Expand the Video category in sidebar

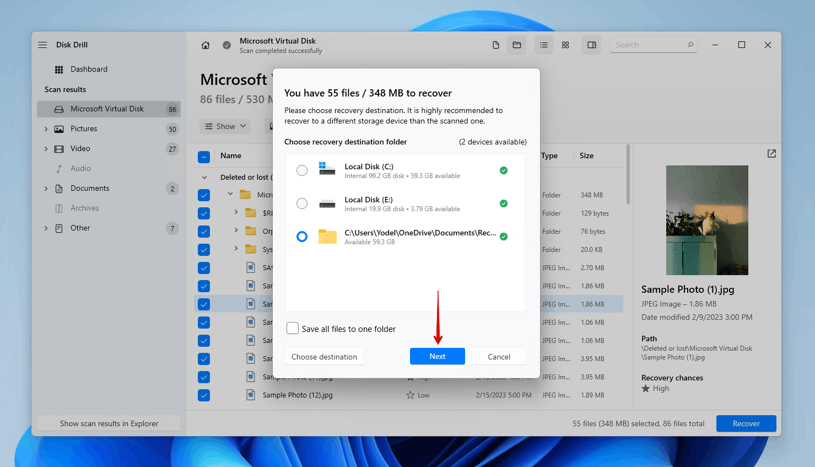pos(46,149)
